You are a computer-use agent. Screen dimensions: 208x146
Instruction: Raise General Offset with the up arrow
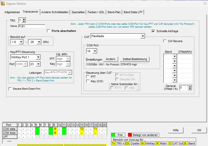point(190,86)
